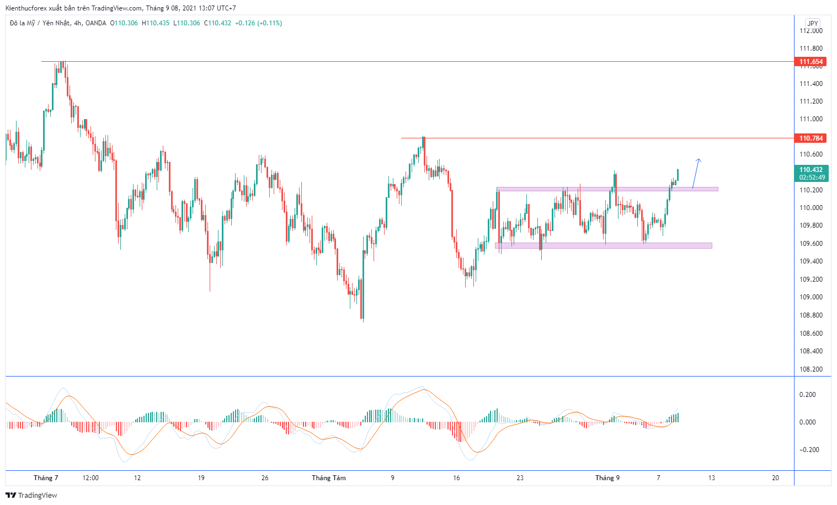This screenshot has width=837, height=505.
Task: Click the 12:00 time axis label
Action: 90,478
